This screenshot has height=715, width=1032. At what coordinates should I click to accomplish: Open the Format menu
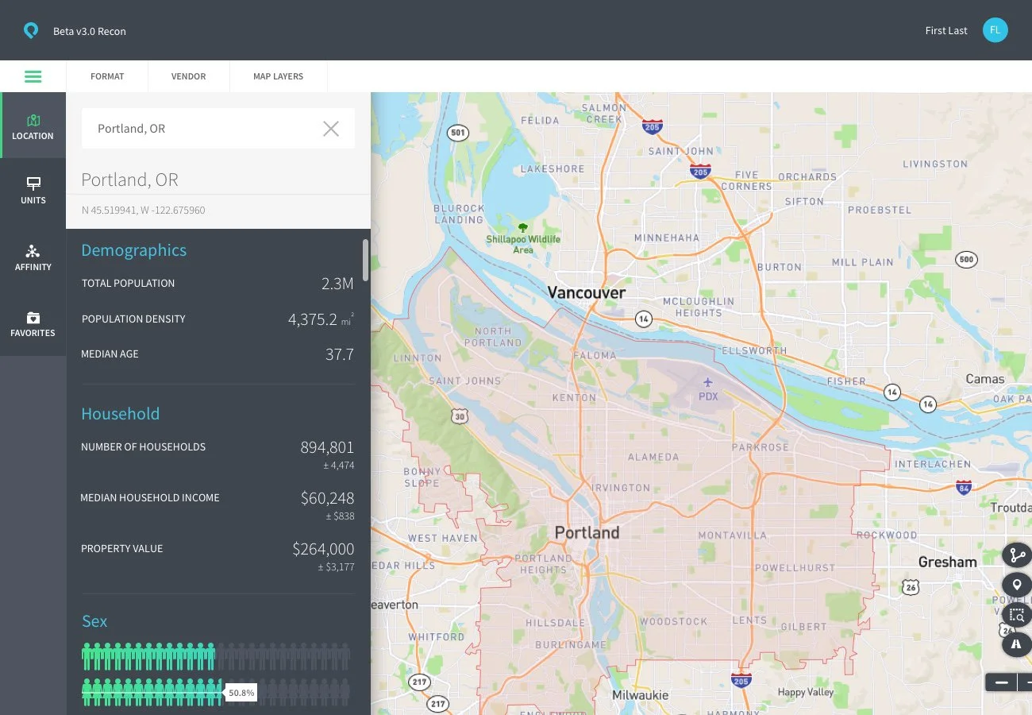(107, 76)
